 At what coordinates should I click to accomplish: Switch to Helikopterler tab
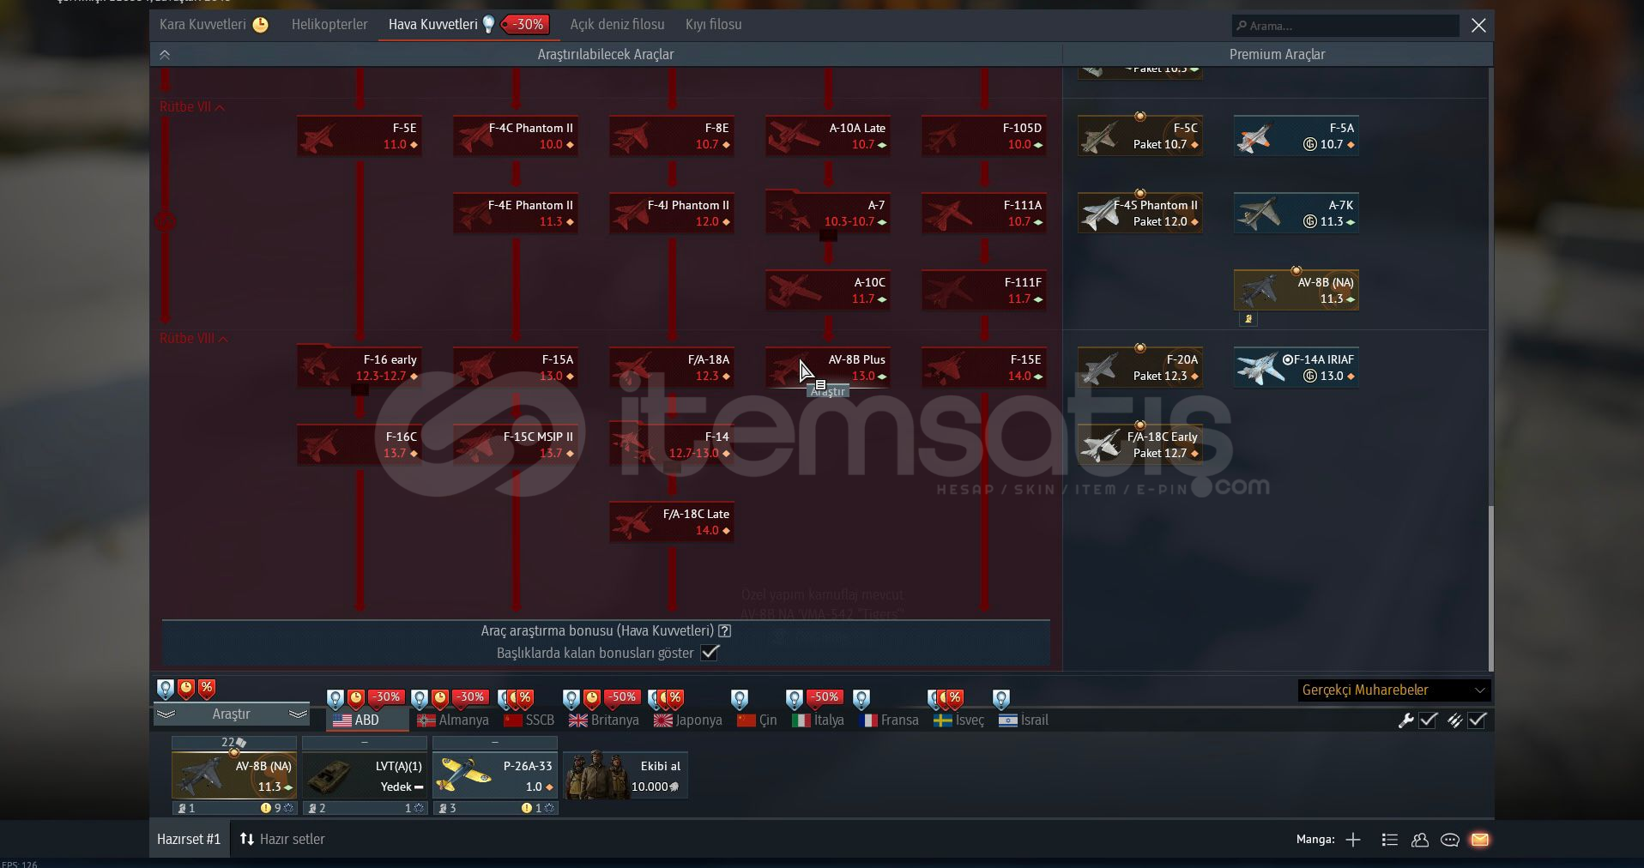point(329,25)
